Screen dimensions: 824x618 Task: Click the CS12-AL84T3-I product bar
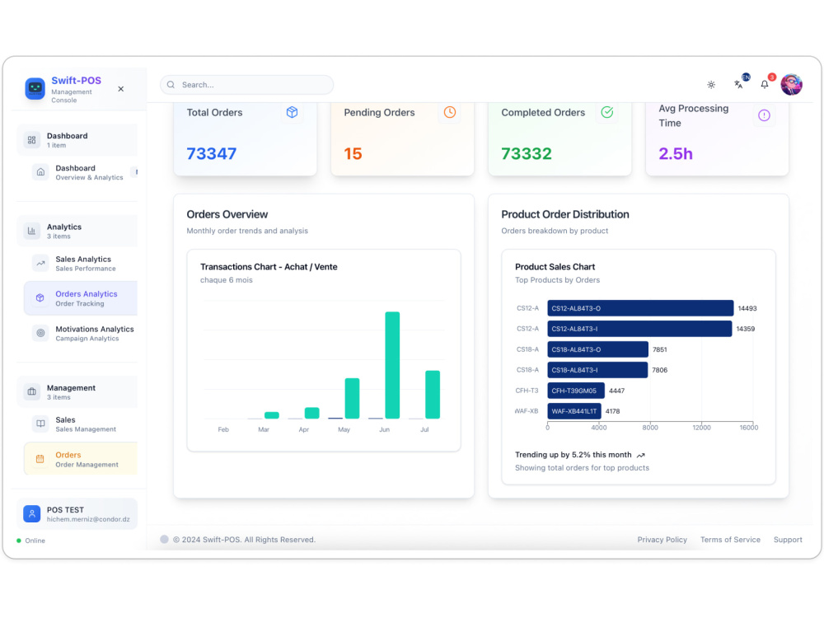(x=639, y=329)
